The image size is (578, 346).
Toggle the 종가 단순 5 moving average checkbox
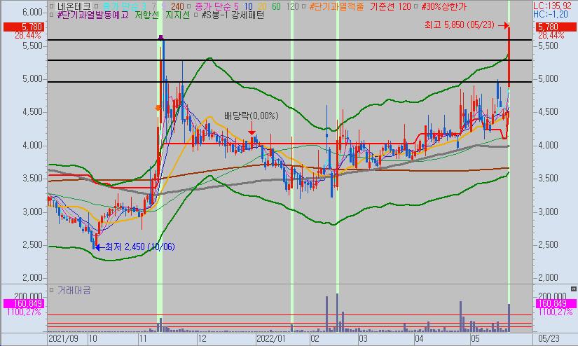click(189, 6)
